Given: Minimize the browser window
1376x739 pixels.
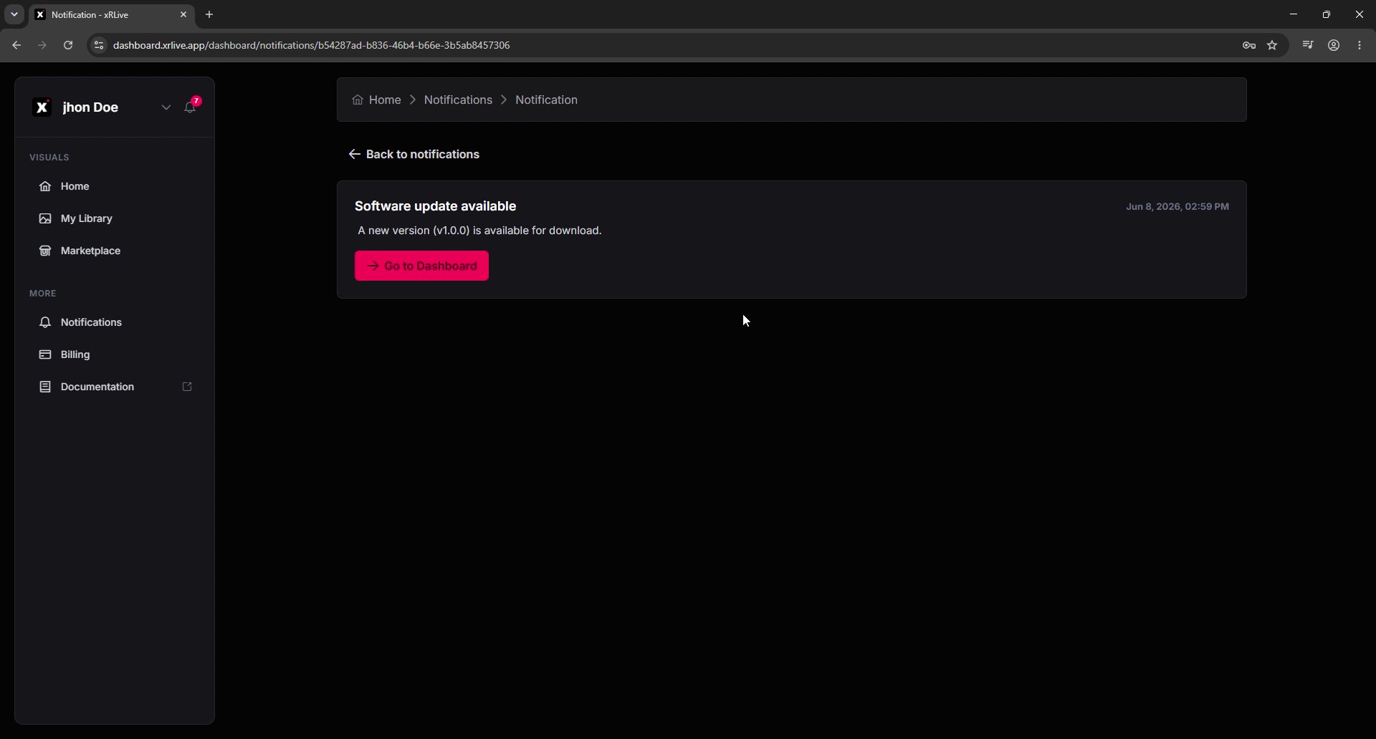Looking at the screenshot, I should click(1294, 14).
